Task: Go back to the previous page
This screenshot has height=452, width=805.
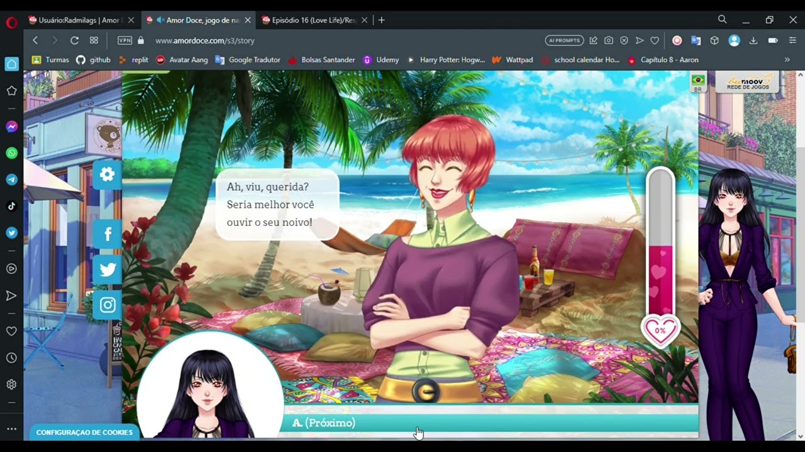Action: [x=35, y=40]
